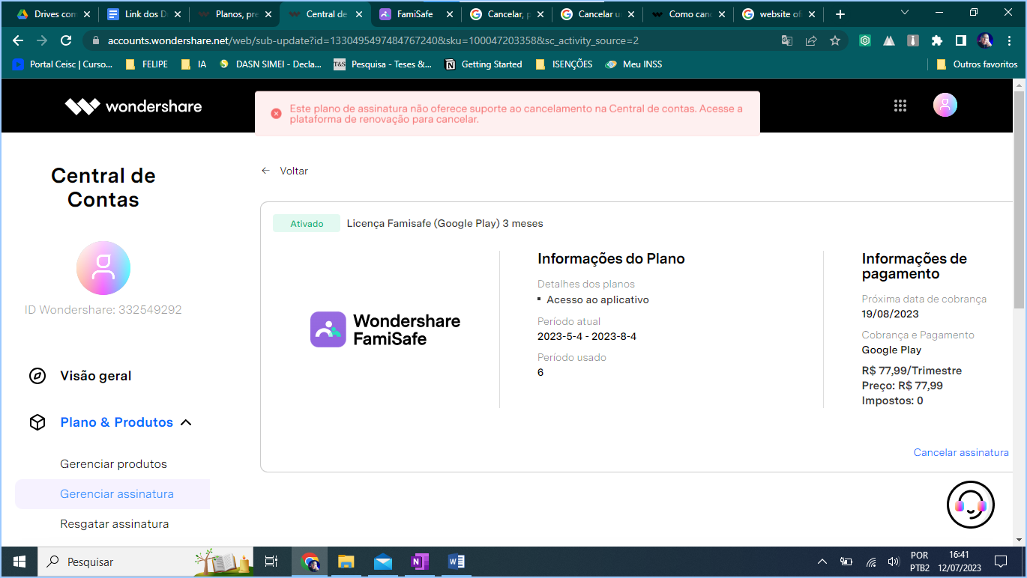Screen dimensions: 1027x578
Task: Click the Plano & Produtos box icon
Action: coord(37,422)
